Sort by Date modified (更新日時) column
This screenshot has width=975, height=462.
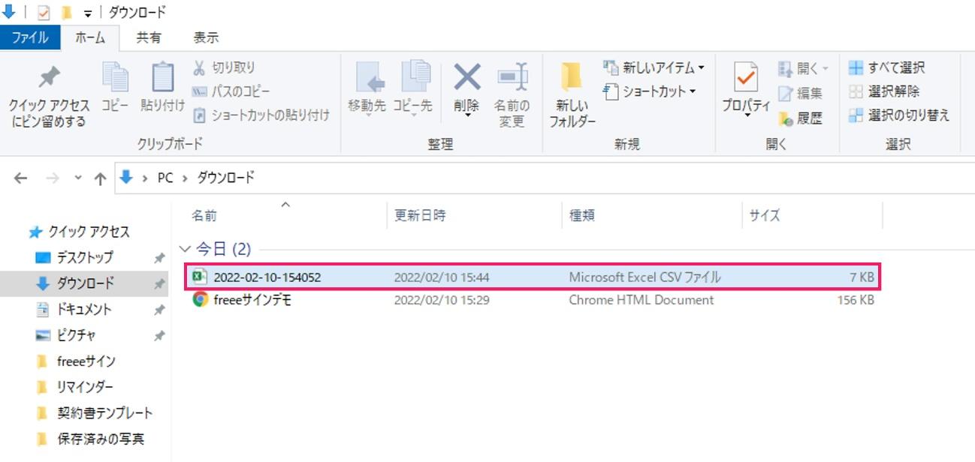click(420, 215)
